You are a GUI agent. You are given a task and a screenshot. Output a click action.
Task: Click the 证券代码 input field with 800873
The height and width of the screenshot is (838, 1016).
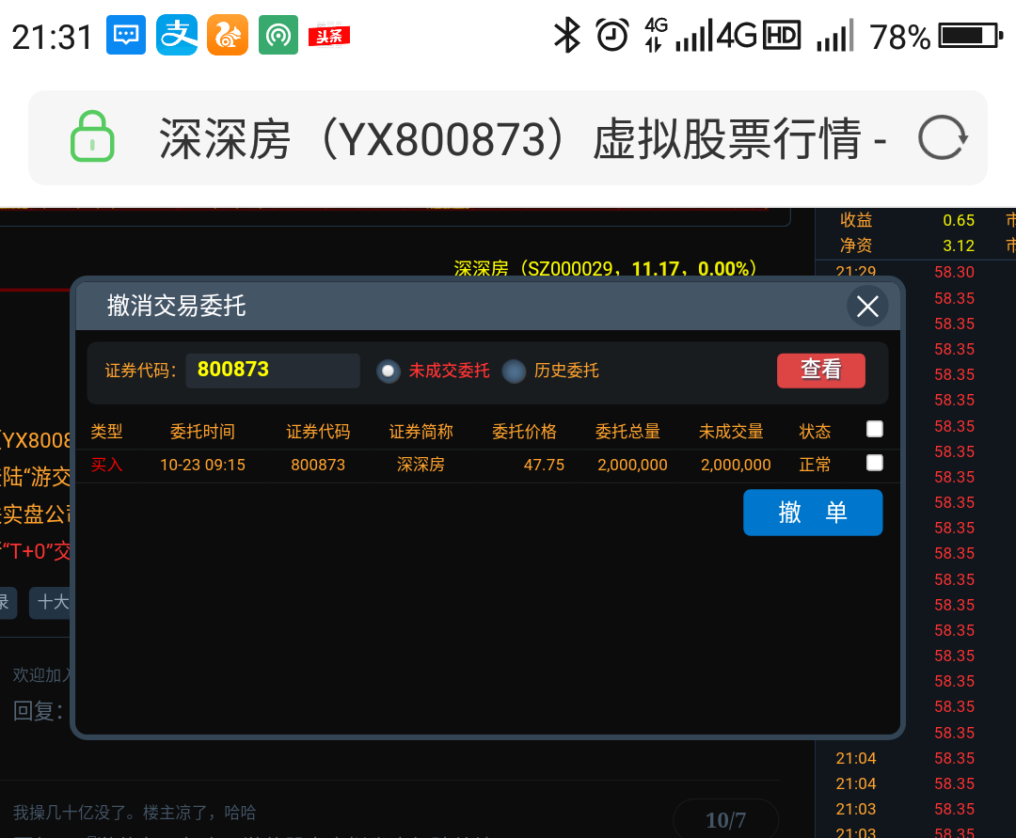pyautogui.click(x=273, y=370)
